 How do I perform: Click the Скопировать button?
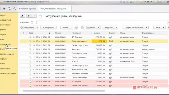click(x=49, y=27)
